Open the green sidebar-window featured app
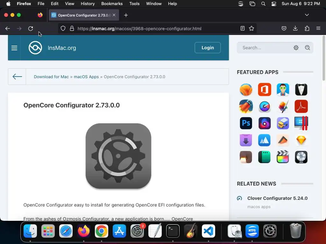The height and width of the screenshot is (244, 326). (265, 157)
